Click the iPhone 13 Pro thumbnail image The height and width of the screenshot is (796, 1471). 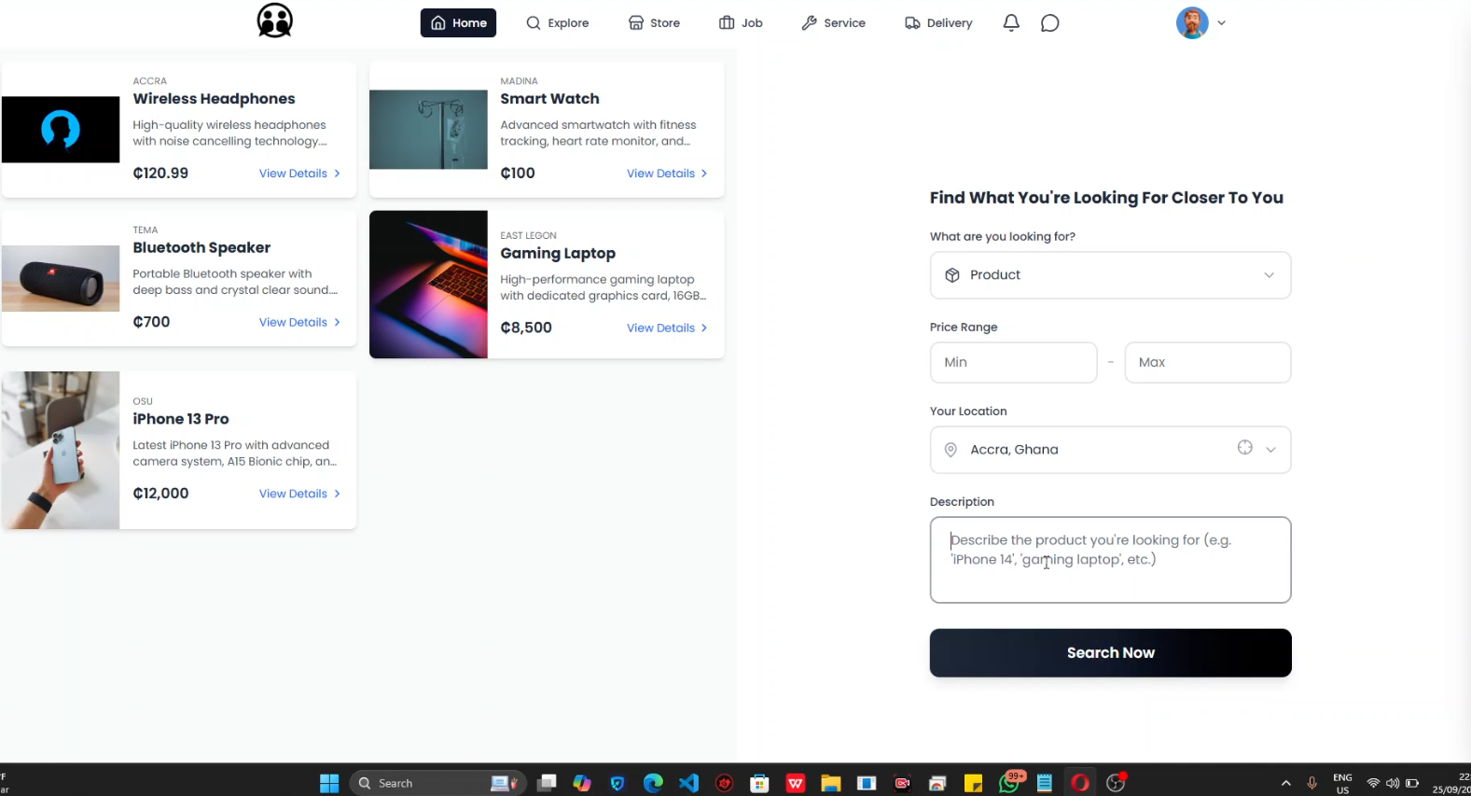[x=61, y=451]
